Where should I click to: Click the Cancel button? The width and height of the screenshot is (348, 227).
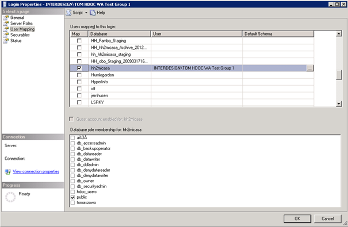pyautogui.click(x=328, y=218)
